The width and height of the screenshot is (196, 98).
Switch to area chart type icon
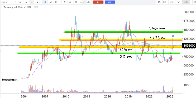pos(51,2)
